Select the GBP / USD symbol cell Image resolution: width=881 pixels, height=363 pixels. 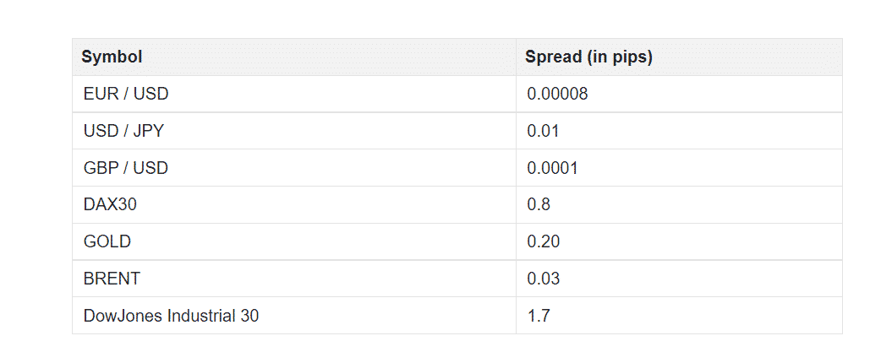pos(294,168)
